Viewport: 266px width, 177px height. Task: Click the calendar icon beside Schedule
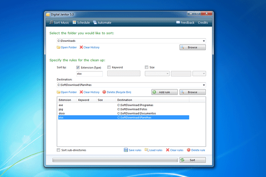(75, 22)
